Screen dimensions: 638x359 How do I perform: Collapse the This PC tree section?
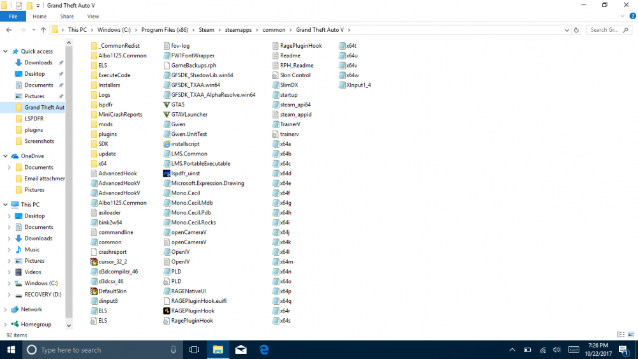(x=5, y=205)
